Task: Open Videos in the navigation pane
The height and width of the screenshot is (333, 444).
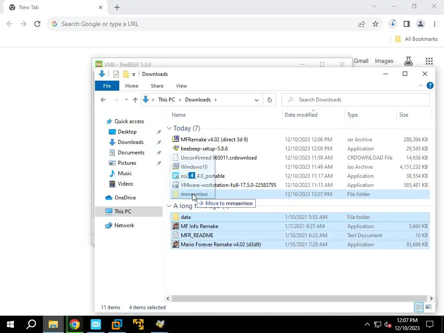Action: pyautogui.click(x=125, y=184)
